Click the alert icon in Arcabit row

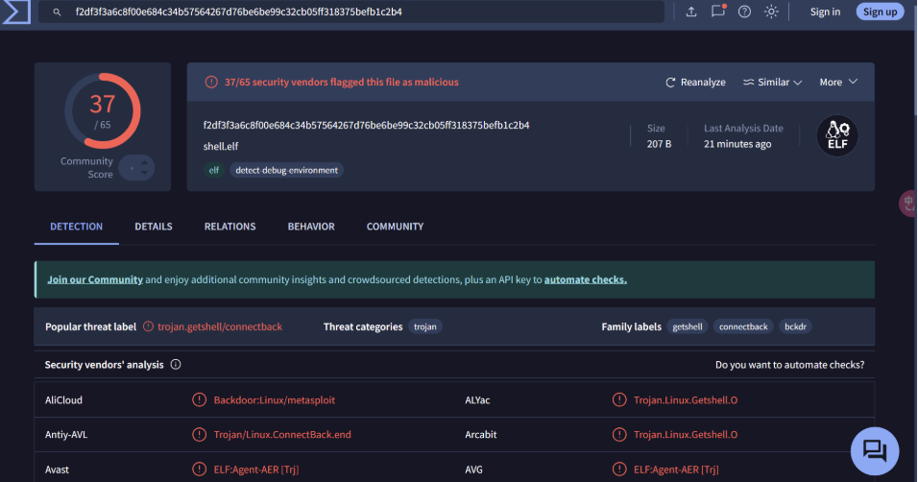tap(618, 435)
